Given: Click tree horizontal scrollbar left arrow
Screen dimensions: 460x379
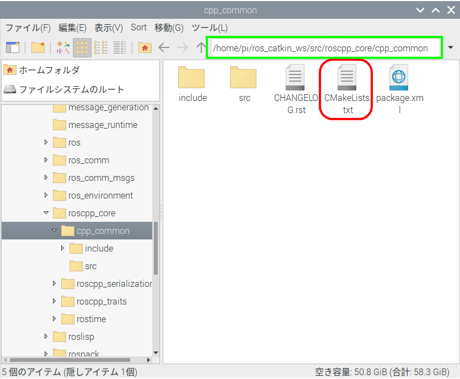Looking at the screenshot, I should [x=5, y=360].
